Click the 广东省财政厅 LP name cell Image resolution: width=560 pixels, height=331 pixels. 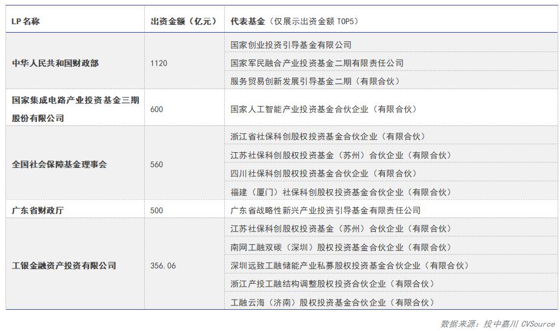(x=38, y=210)
